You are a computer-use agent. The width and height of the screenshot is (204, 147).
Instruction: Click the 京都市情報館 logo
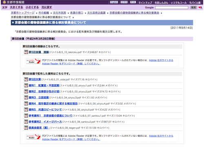tap(13, 2)
